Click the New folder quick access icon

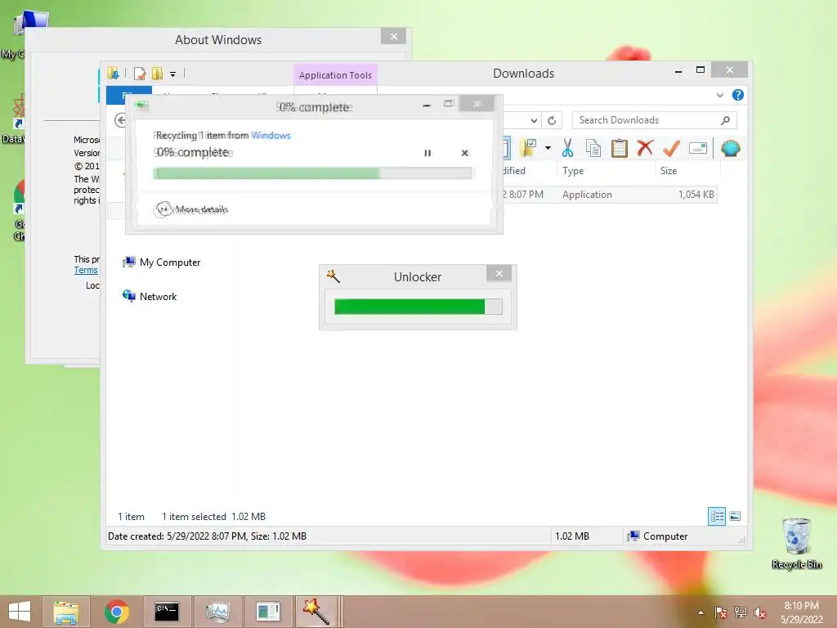[157, 73]
